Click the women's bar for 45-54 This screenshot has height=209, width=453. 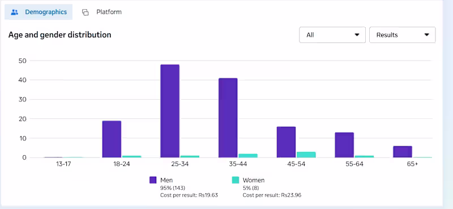click(306, 155)
